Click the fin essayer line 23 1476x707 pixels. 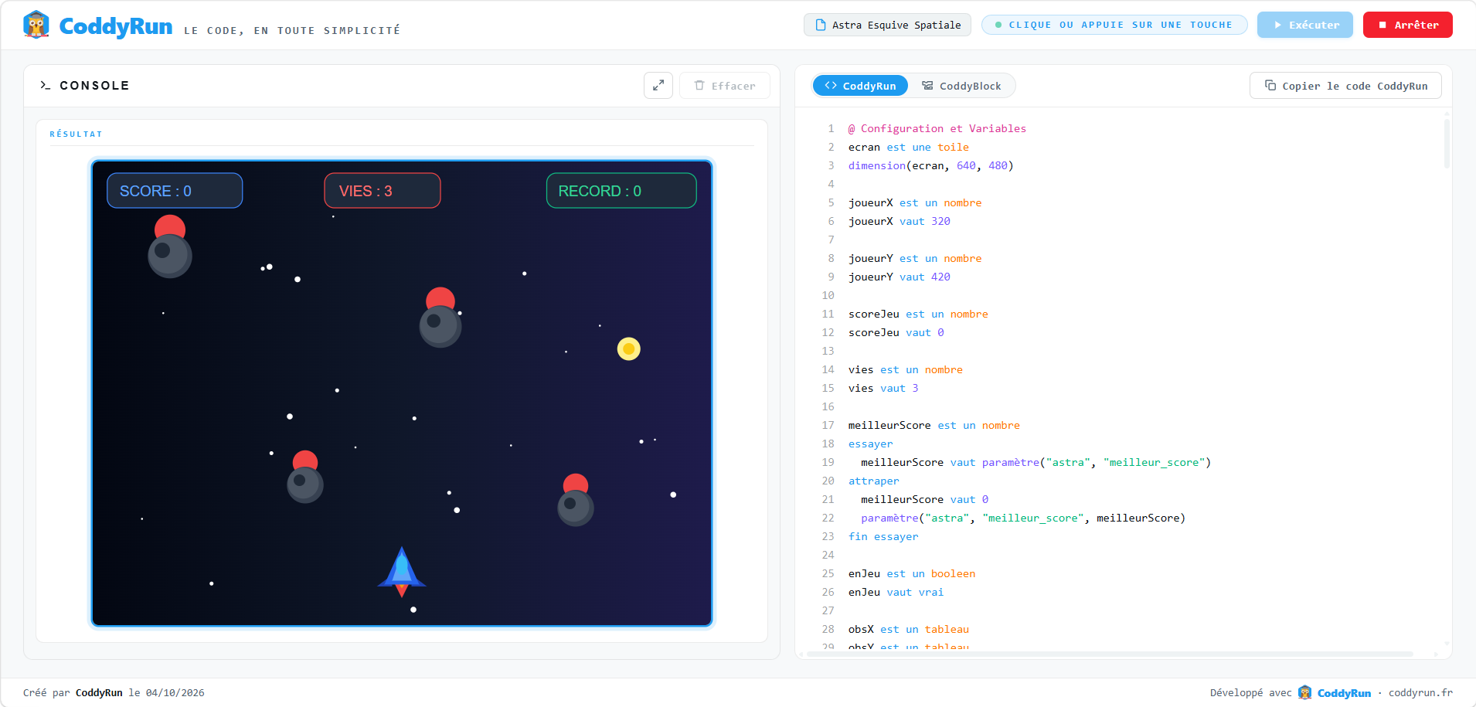tap(883, 537)
